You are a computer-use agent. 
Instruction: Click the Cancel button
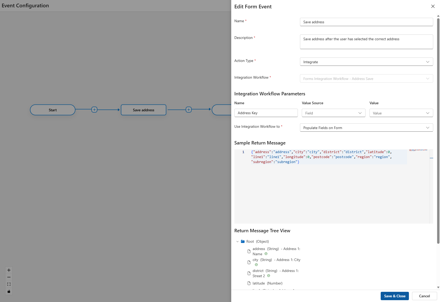pyautogui.click(x=424, y=296)
